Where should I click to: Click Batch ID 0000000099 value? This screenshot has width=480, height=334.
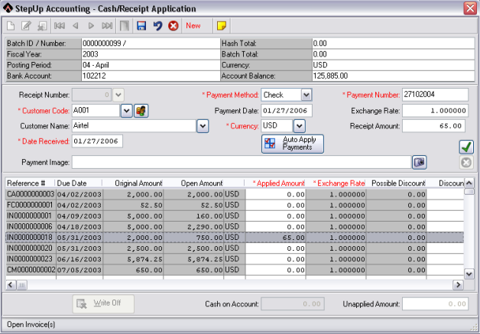(x=151, y=43)
